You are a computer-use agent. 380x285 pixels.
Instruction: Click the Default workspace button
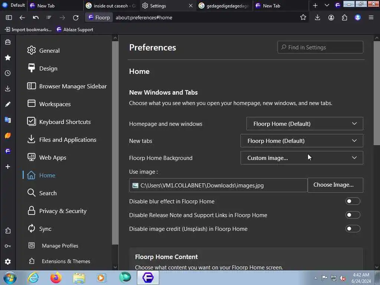(14, 5)
